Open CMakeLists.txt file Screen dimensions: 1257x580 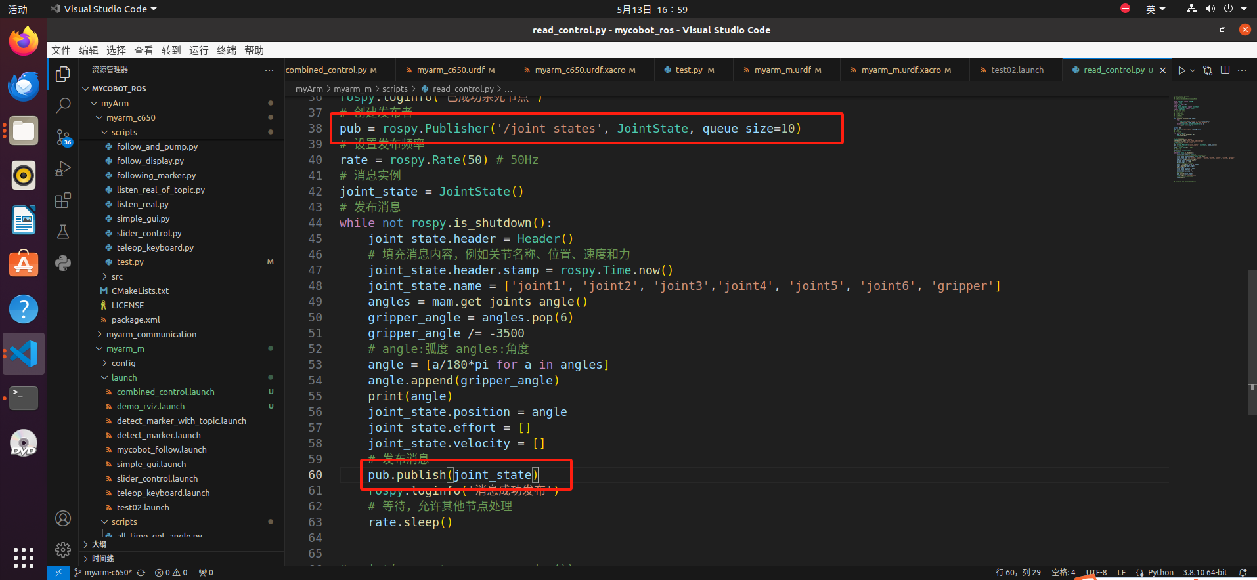point(140,291)
